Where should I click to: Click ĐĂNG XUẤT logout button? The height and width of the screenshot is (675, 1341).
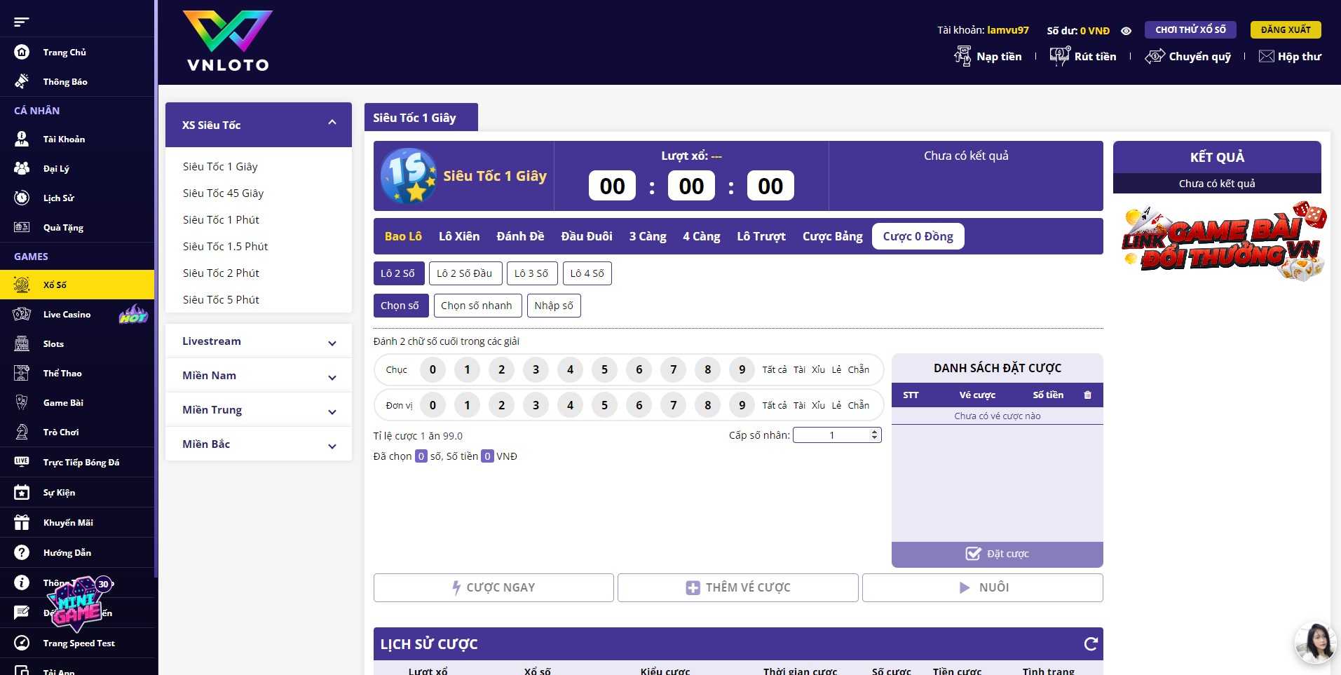point(1286,29)
